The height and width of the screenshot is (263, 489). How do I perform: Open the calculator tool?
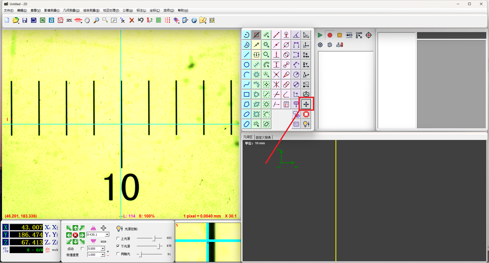[x=286, y=104]
